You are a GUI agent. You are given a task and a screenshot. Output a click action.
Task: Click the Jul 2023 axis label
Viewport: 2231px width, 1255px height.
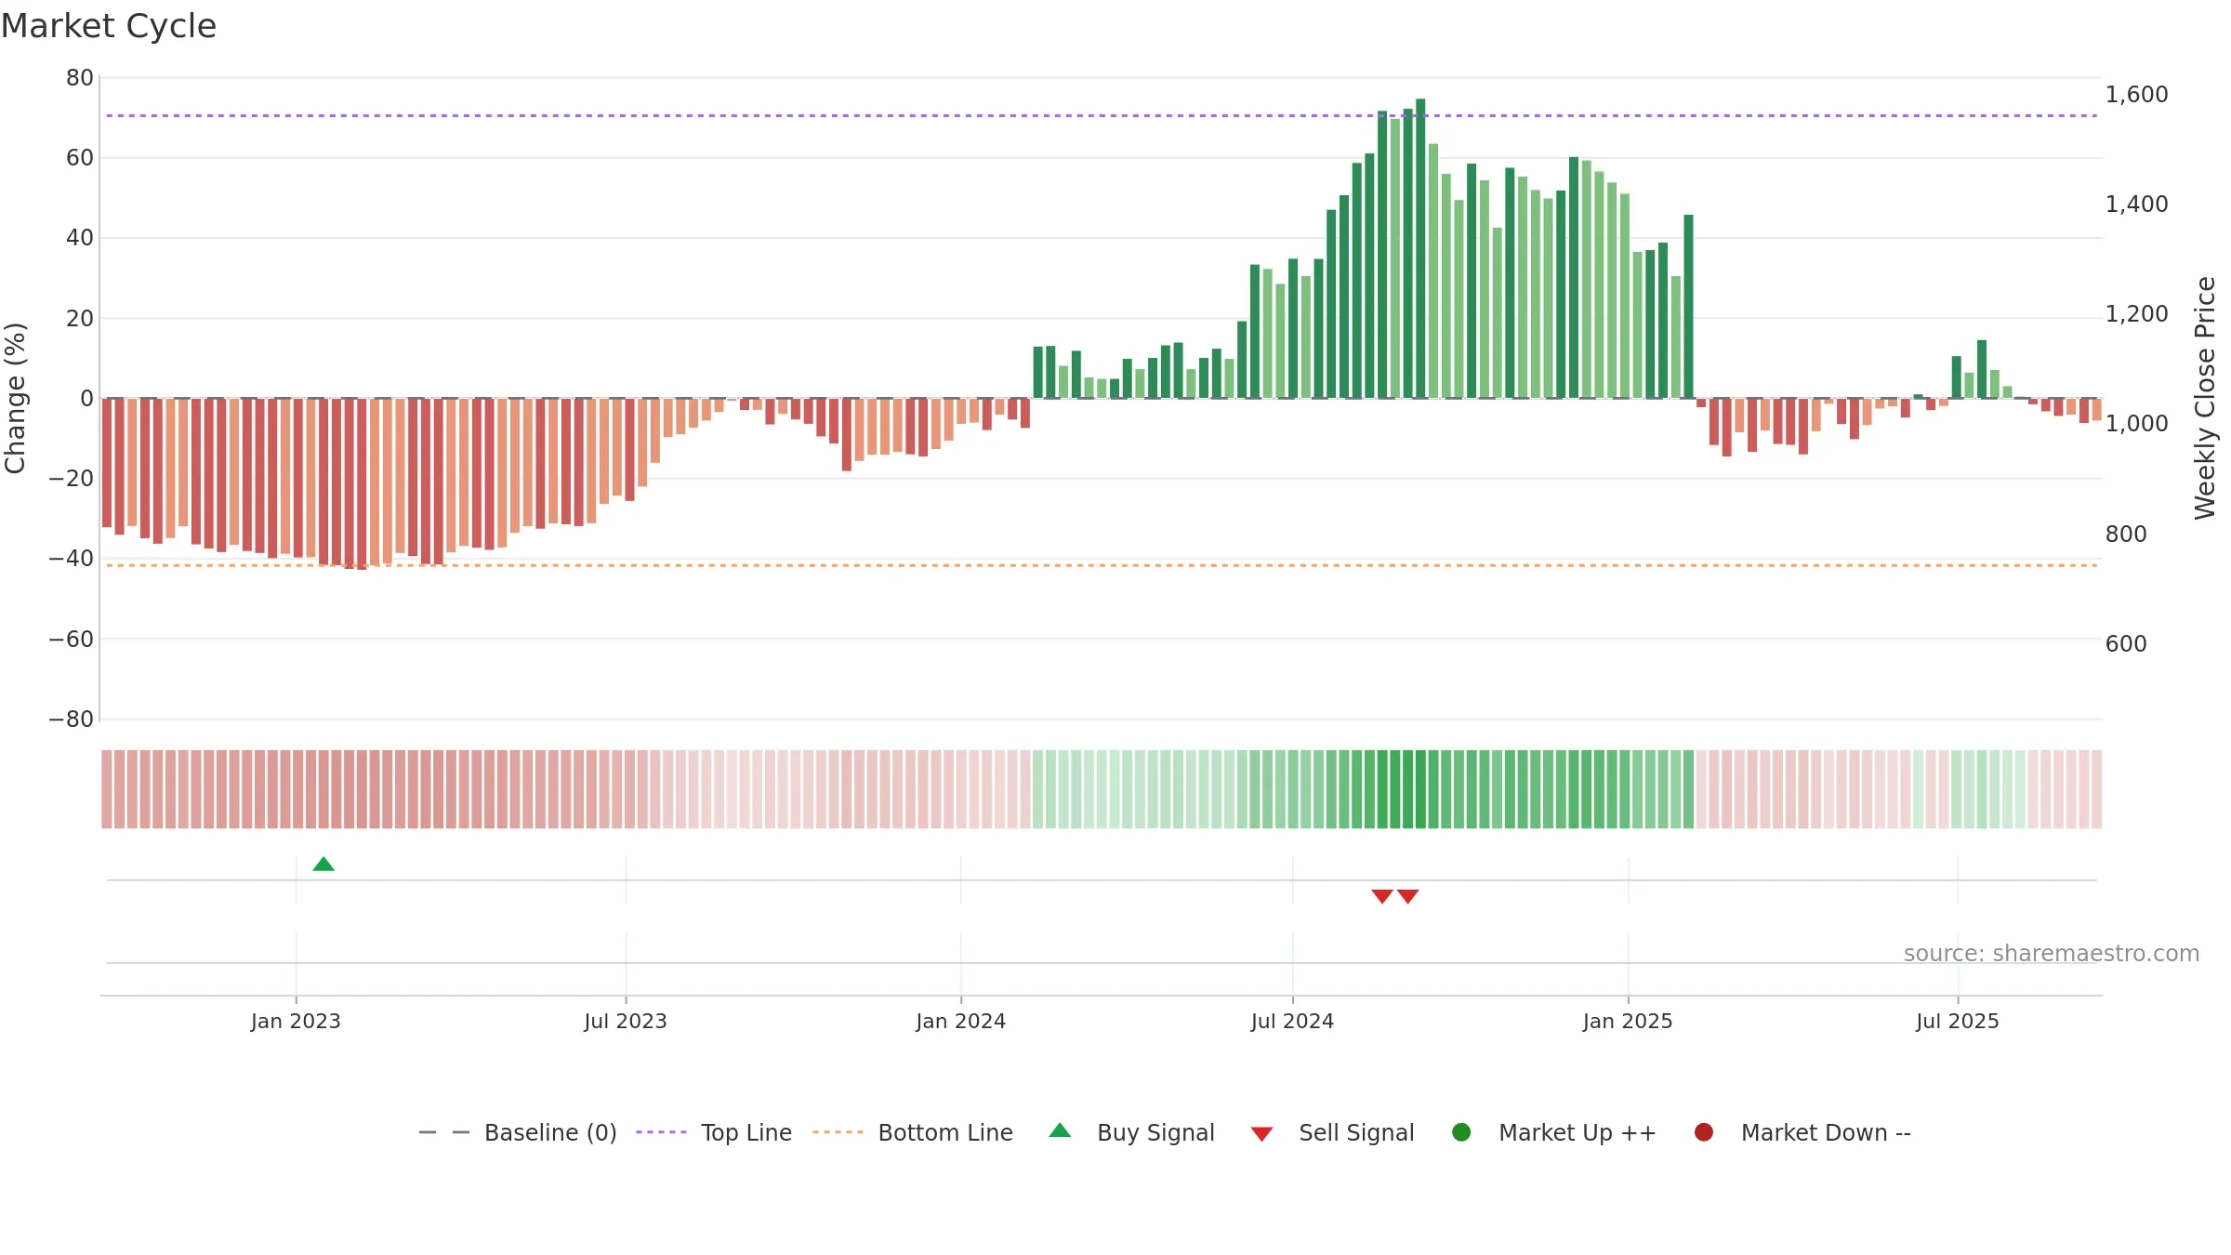pyautogui.click(x=626, y=1022)
